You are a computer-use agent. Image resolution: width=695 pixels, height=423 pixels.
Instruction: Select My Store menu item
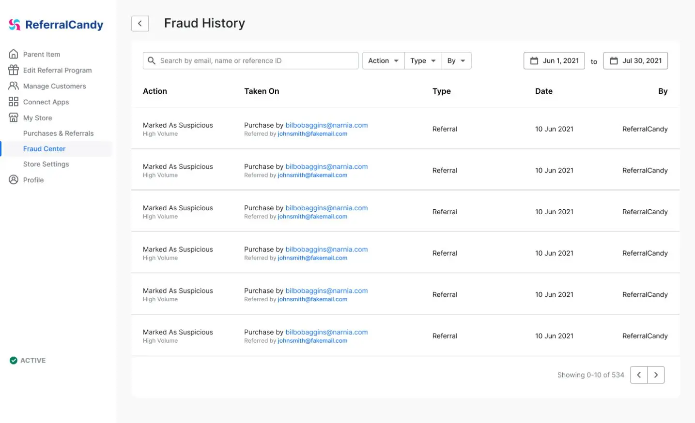pyautogui.click(x=38, y=118)
